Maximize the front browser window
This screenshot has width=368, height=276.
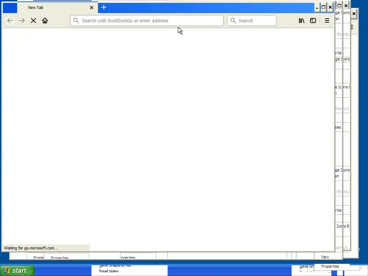click(x=323, y=7)
